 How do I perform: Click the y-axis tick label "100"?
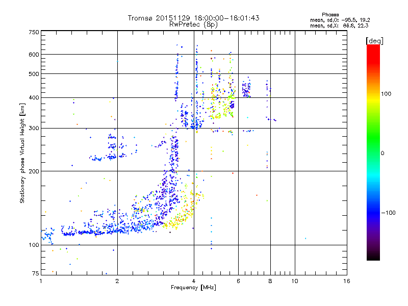[x=34, y=245]
